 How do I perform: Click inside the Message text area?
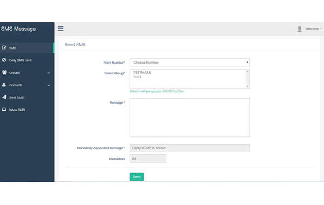point(190,118)
